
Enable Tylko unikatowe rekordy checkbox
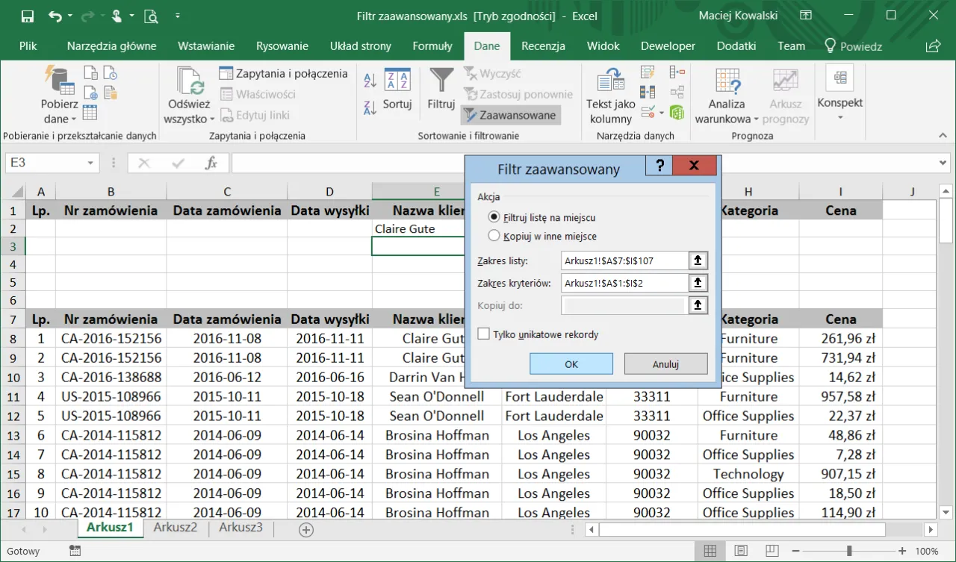[483, 334]
